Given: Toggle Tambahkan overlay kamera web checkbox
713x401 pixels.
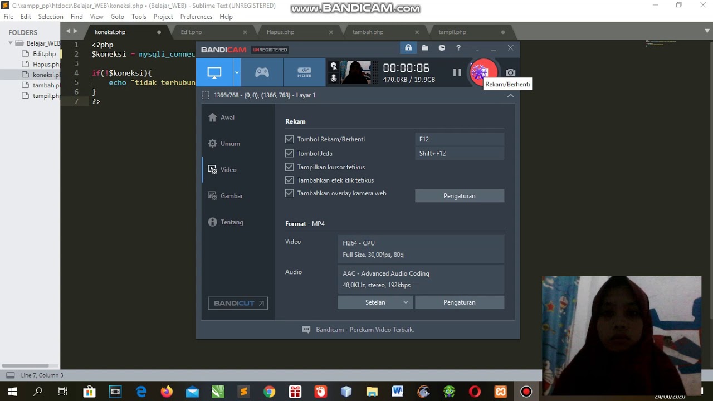Looking at the screenshot, I should point(289,193).
